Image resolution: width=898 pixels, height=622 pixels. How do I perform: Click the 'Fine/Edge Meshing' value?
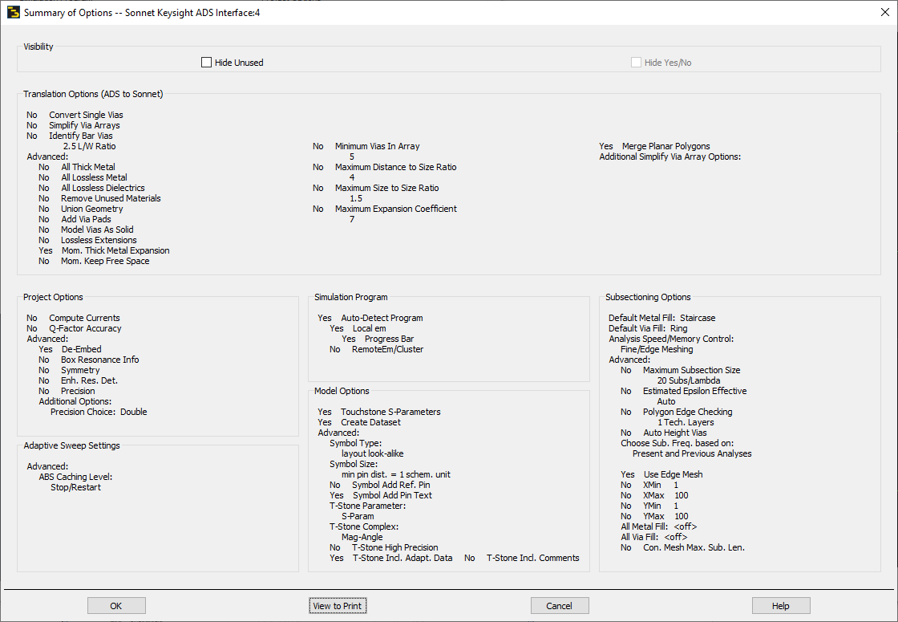(657, 349)
